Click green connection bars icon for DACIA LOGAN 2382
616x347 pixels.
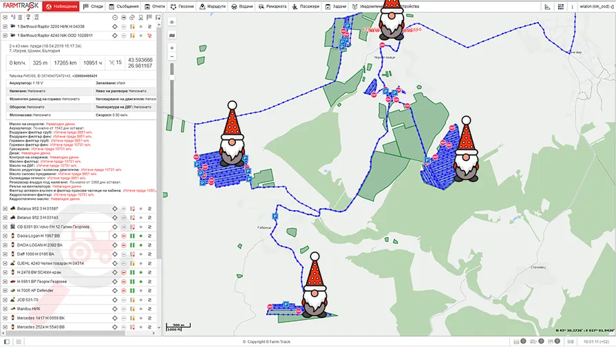tap(132, 245)
